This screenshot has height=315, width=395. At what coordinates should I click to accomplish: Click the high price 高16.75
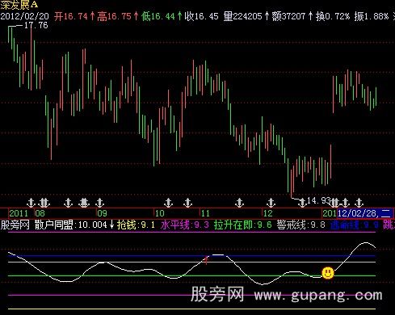pos(114,16)
